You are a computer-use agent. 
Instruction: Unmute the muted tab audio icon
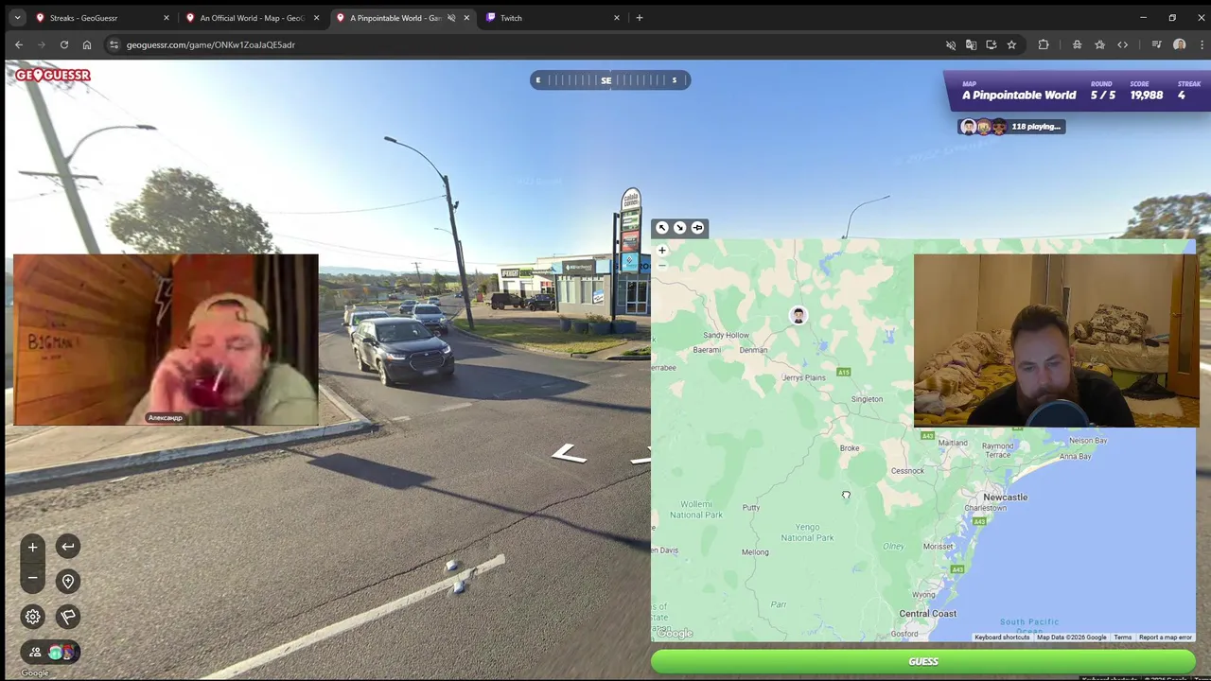click(451, 18)
